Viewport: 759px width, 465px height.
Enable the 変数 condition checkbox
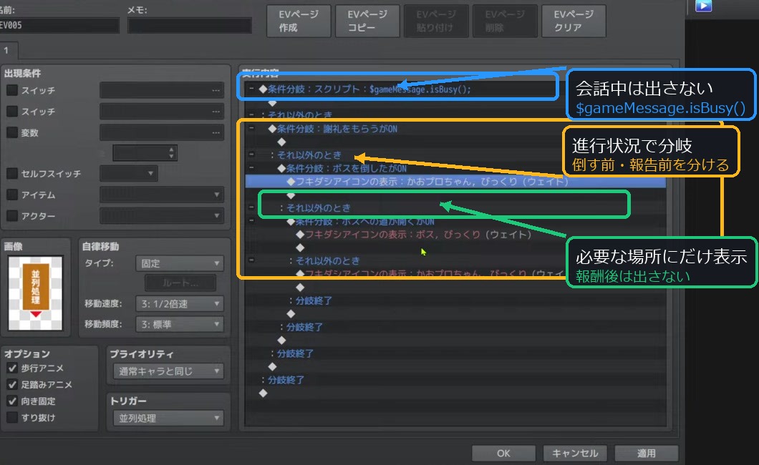tap(12, 132)
